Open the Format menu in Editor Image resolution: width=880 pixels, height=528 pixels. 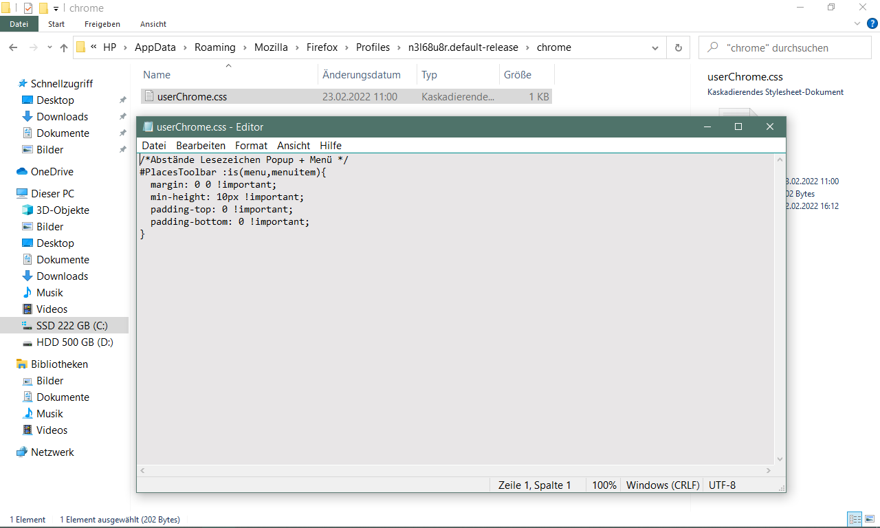(x=251, y=146)
